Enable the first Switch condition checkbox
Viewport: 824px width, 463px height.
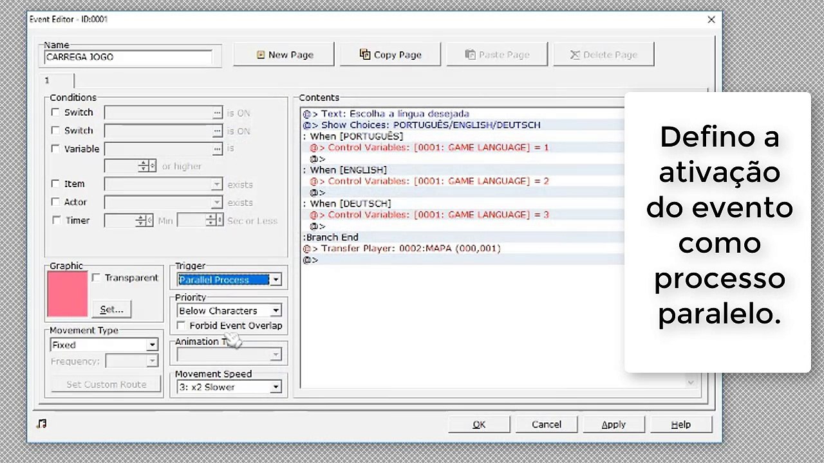pos(56,113)
